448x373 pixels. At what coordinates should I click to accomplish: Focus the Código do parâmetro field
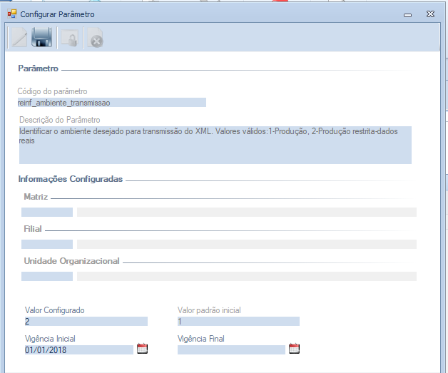click(x=112, y=103)
